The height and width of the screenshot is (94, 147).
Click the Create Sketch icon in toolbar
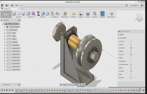pos(14,14)
